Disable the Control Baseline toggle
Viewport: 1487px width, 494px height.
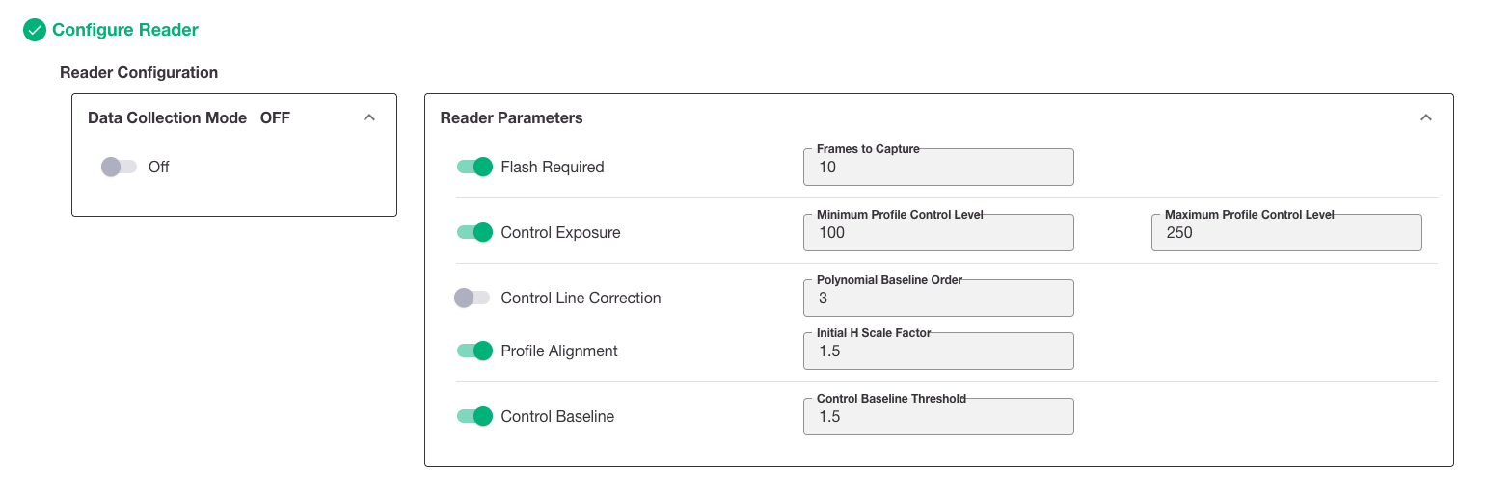(x=474, y=416)
